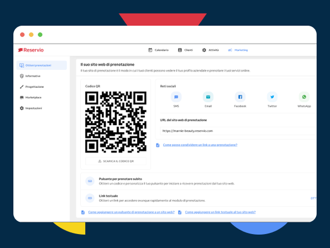This screenshot has width=330, height=248.
Task: Click the booking site URL field
Action: click(x=238, y=131)
